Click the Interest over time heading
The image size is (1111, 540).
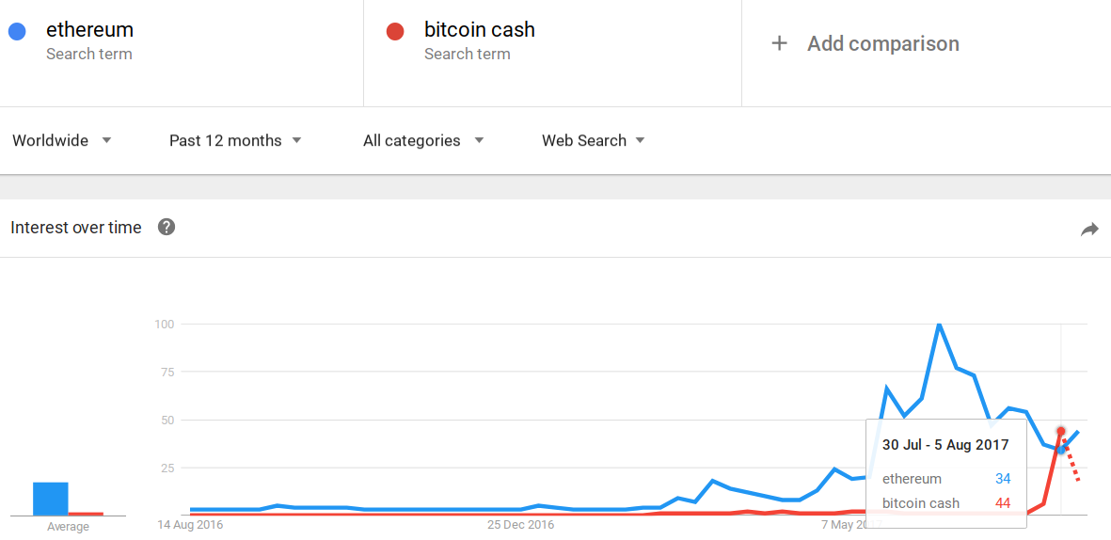(x=76, y=228)
